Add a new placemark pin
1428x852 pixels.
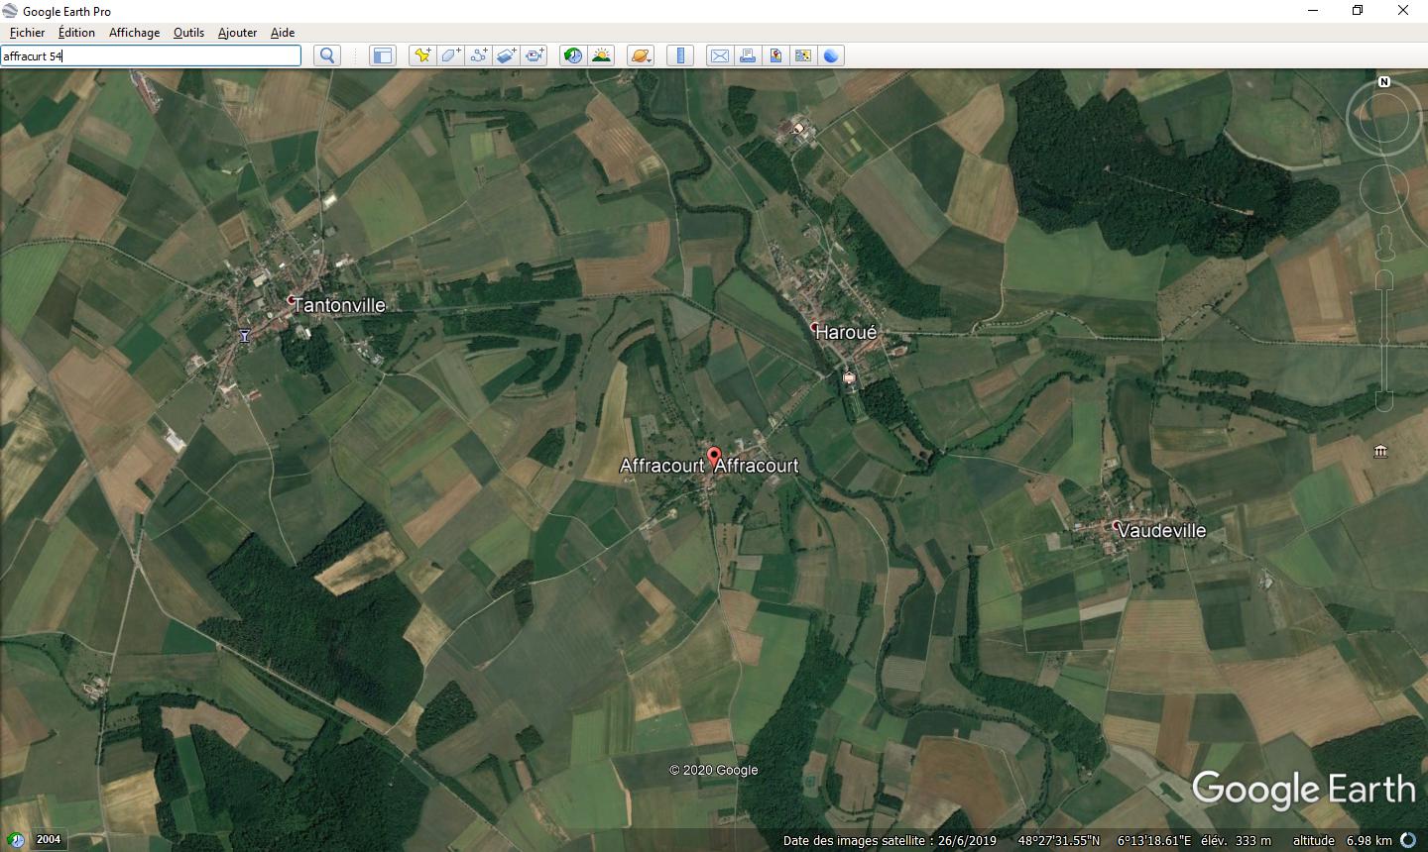click(422, 55)
